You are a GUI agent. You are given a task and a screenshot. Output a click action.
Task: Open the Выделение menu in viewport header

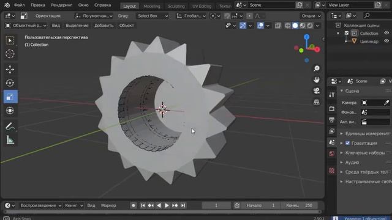click(x=77, y=26)
